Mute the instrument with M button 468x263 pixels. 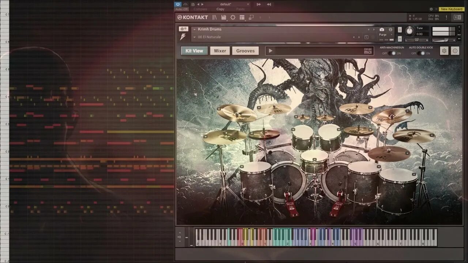[400, 39]
